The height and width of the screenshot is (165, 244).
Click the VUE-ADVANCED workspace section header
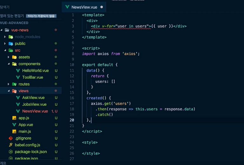(x=14, y=23)
